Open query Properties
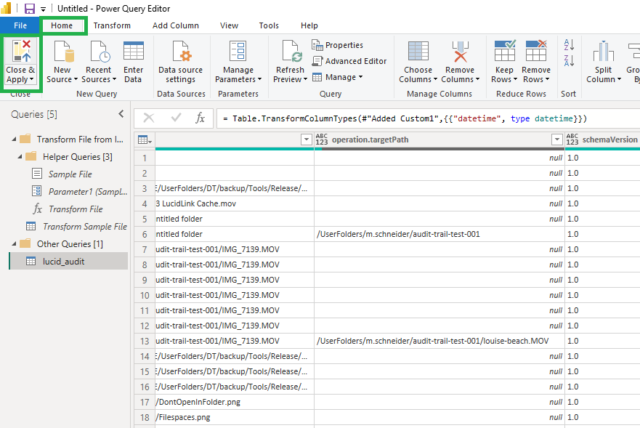The image size is (640, 428). 338,45
